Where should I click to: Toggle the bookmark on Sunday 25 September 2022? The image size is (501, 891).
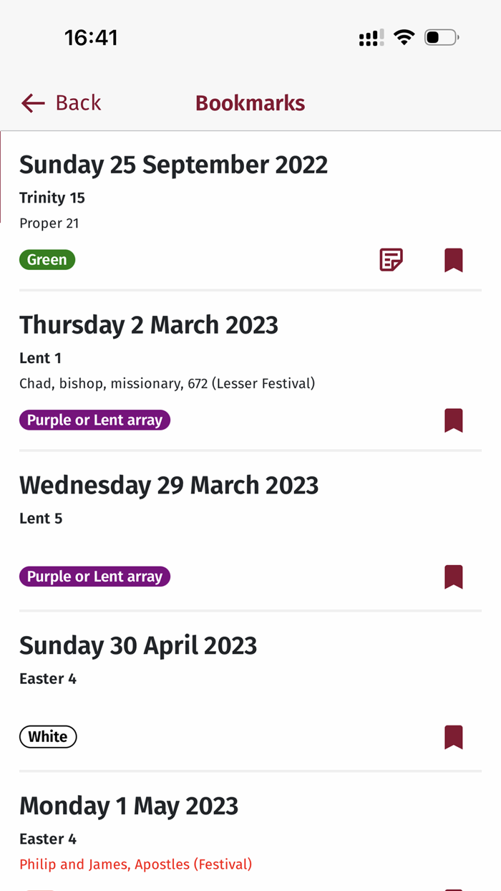(x=454, y=260)
